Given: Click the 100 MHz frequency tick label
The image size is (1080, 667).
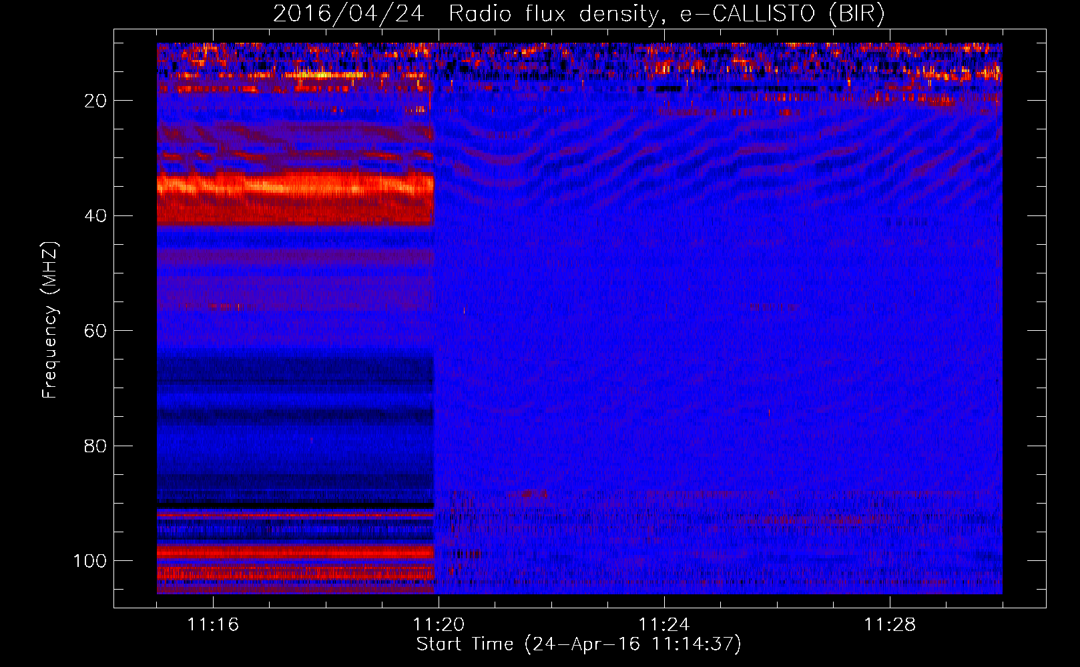Looking at the screenshot, I should tap(90, 560).
